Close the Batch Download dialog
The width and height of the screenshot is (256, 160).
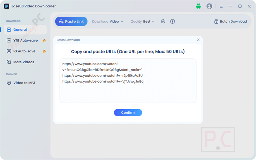(x=198, y=40)
